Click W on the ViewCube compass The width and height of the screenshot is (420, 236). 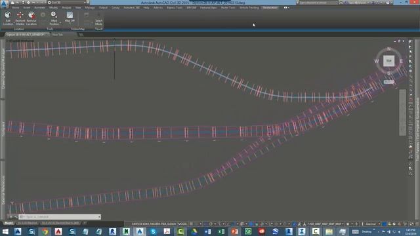click(377, 61)
